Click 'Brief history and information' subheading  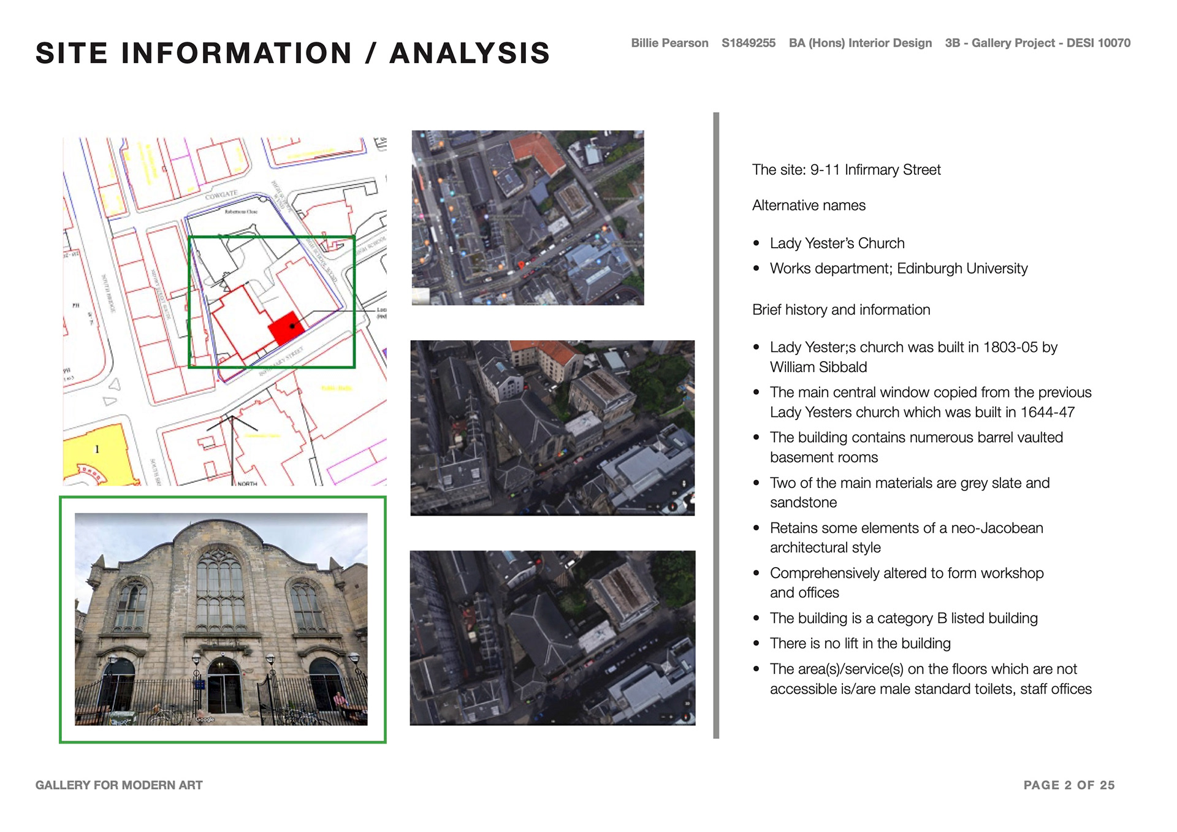pyautogui.click(x=841, y=310)
